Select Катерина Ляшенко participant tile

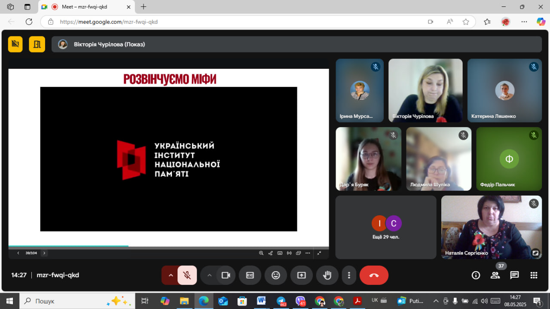[504, 91]
